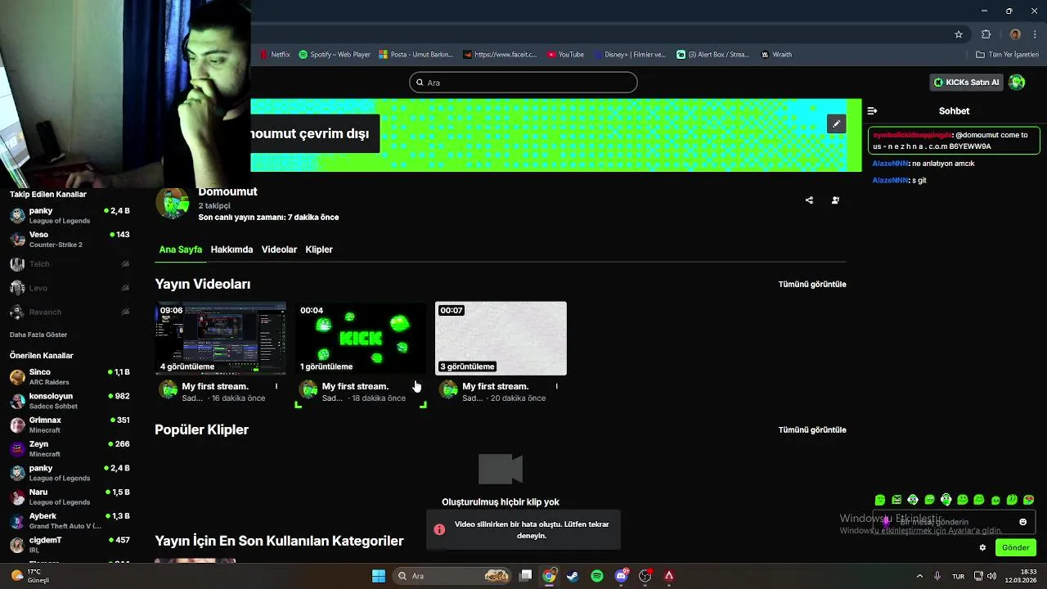Open Veso Counter-Strike 2 channel
The image size is (1047, 589).
pyautogui.click(x=70, y=240)
